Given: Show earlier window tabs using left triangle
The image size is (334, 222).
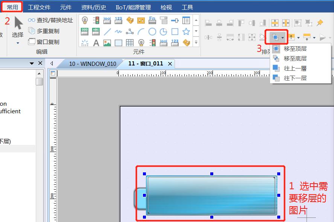Looking at the screenshot, I should [x=52, y=64].
